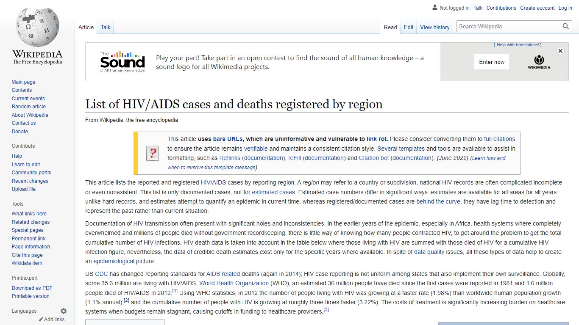Open the bare URLs link
The height and width of the screenshot is (325, 579).
click(228, 139)
